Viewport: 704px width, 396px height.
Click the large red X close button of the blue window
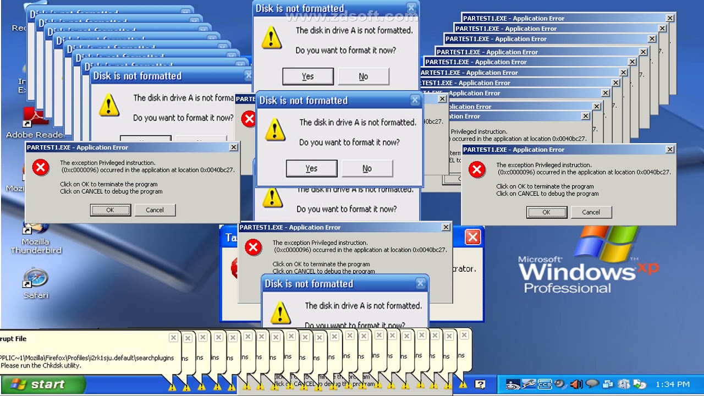coord(472,237)
